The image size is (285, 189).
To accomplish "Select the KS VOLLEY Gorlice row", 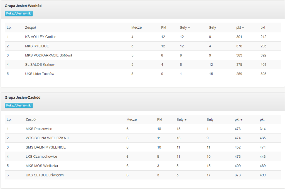I will pyautogui.click(x=143, y=37).
